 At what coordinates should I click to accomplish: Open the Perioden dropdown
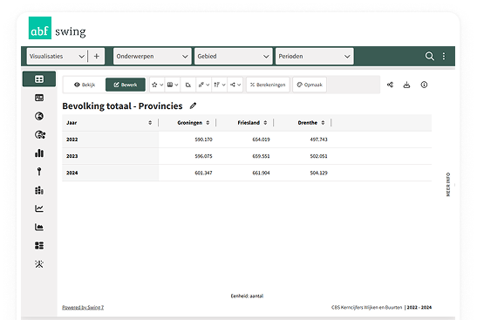tap(314, 56)
